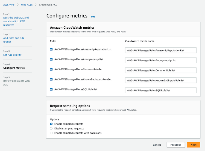
Task: Toggle AWS-AWSManagedRulesCommonRuleSet checkbox
Action: (51, 70)
